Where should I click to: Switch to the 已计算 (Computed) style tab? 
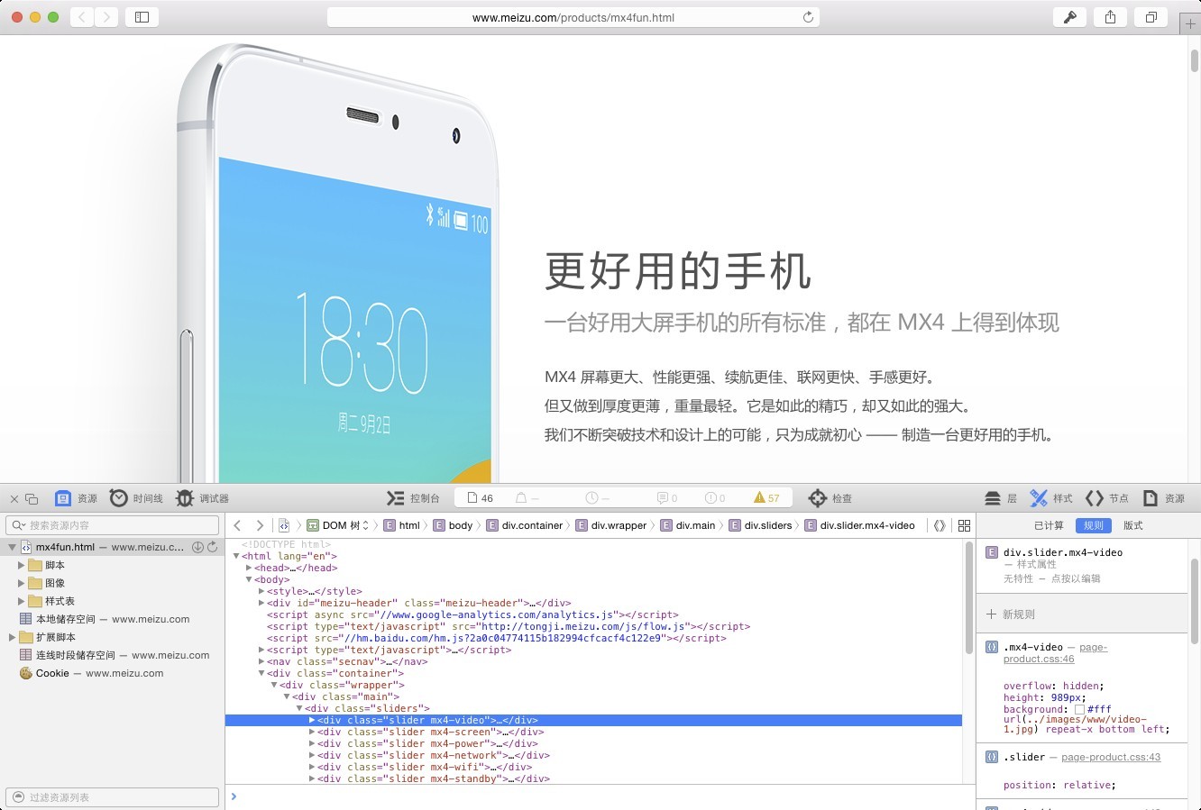pyautogui.click(x=1049, y=525)
